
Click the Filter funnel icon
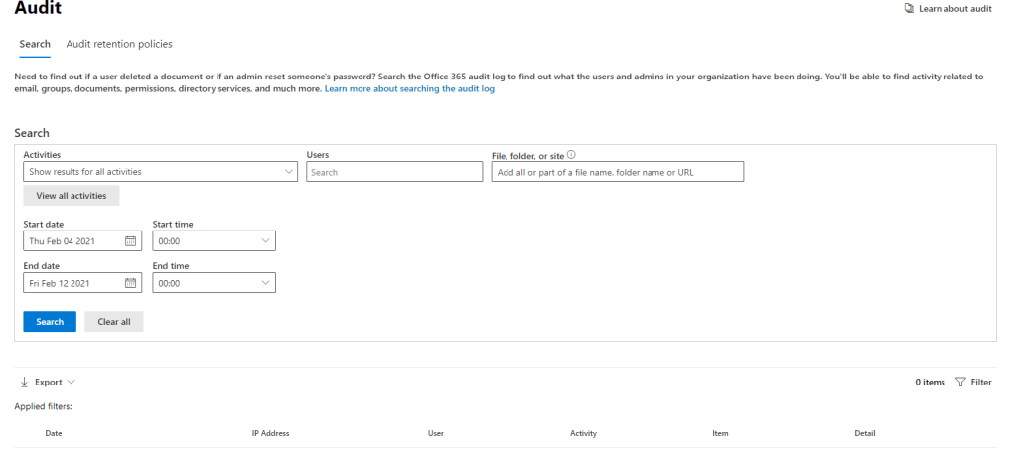click(960, 382)
